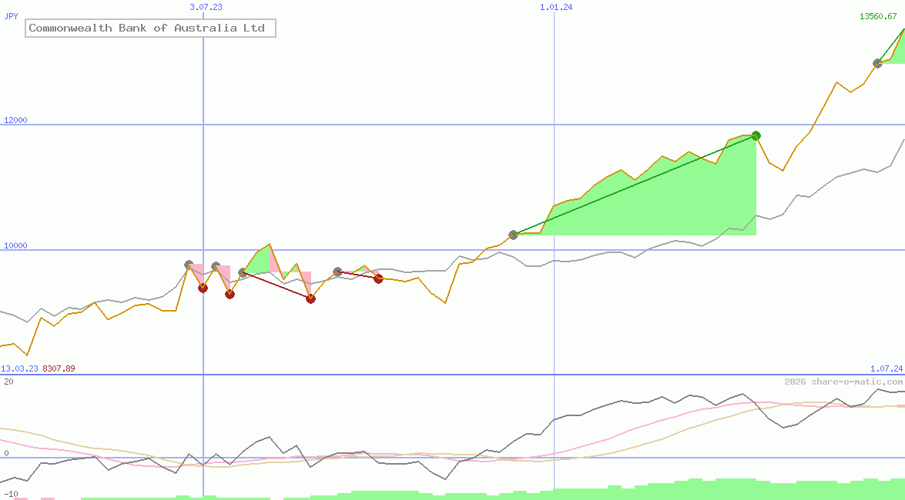Click the gray entry dot at the top-right chart peak
The width and height of the screenshot is (905, 500).
[x=878, y=65]
